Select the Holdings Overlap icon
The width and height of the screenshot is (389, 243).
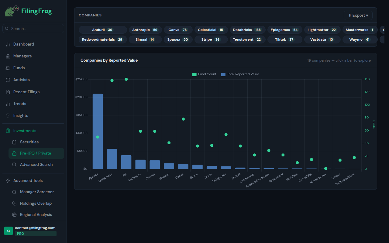point(14,203)
